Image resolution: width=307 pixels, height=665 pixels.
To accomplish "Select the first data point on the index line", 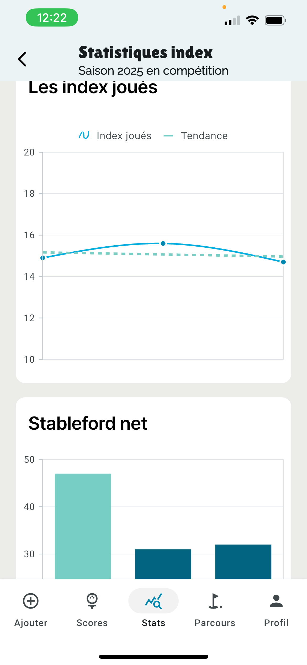I will point(43,258).
